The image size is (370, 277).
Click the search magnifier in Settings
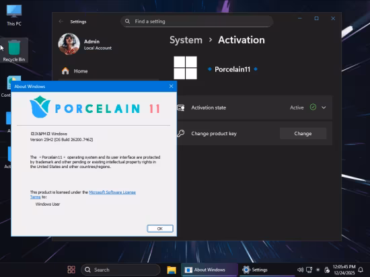127,22
